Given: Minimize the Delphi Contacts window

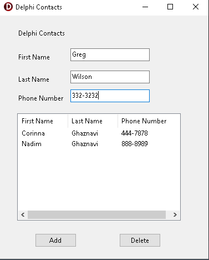Looking at the screenshot, I should 145,7.
